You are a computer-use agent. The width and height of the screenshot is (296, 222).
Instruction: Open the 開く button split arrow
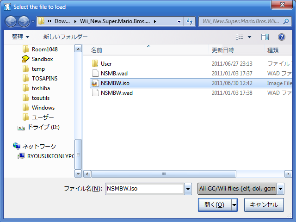[x=234, y=205]
